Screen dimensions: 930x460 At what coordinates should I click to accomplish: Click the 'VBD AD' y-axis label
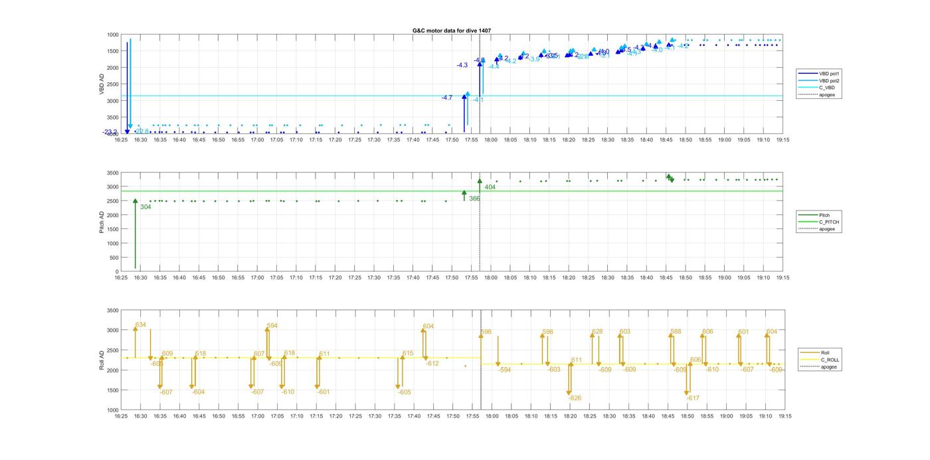click(x=102, y=84)
